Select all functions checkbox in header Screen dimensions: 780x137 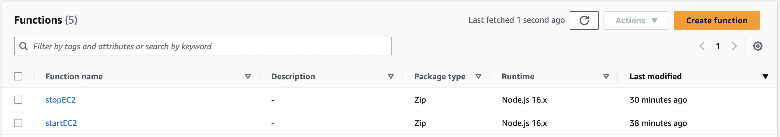[18, 76]
